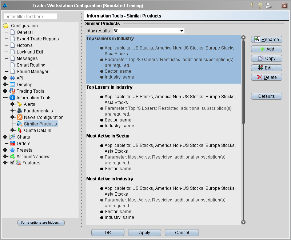Click the Orders icon
The height and width of the screenshot is (240, 291).
pyautogui.click(x=12, y=143)
